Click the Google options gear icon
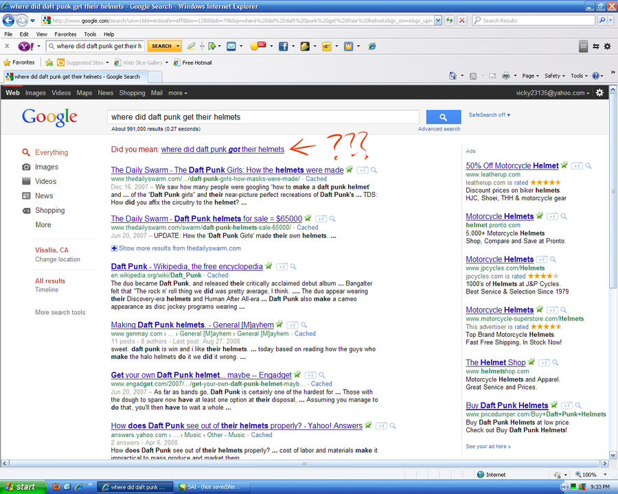Image resolution: width=618 pixels, height=494 pixels. [599, 93]
